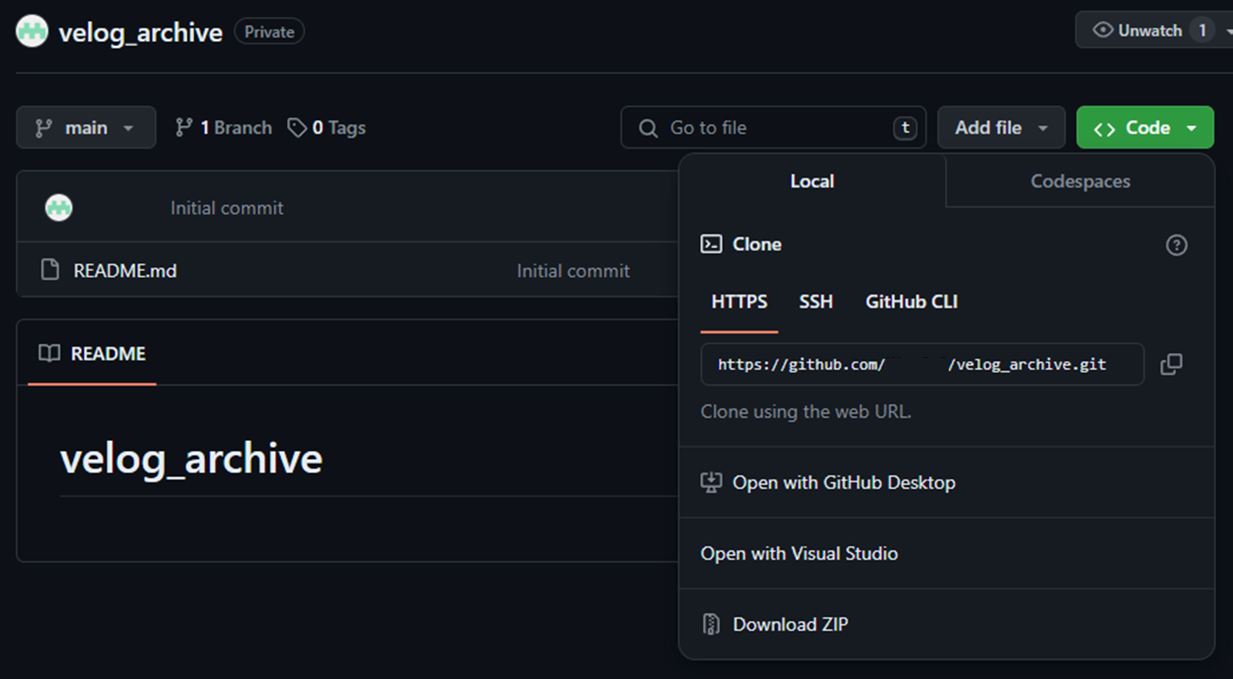Click the eye icon in Unwatch button
Viewport: 1233px width, 679px height.
coord(1103,31)
